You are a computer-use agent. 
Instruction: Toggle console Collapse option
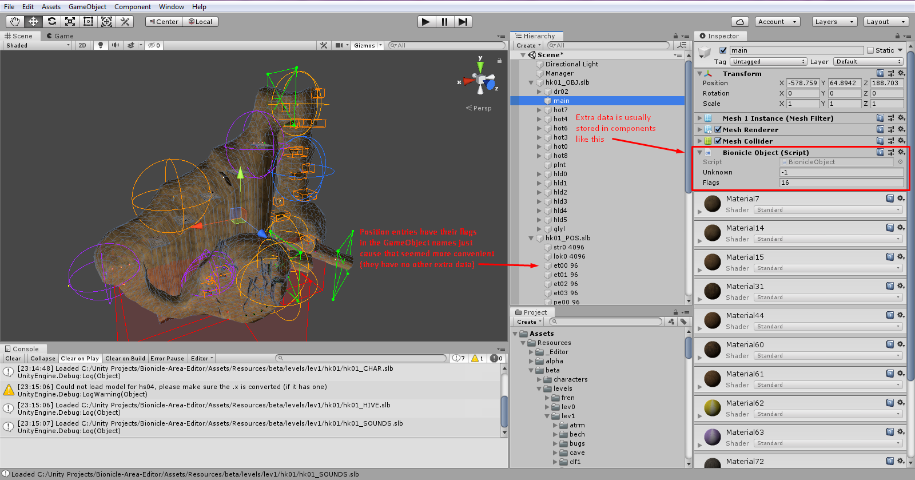pyautogui.click(x=43, y=358)
